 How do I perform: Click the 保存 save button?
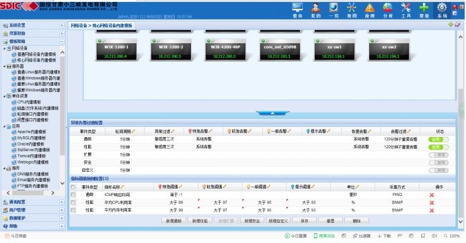(305, 221)
